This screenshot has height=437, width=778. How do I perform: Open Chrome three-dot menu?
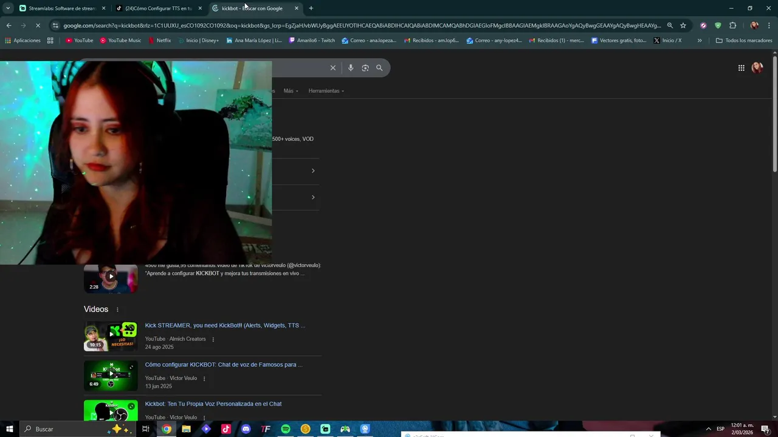click(769, 25)
